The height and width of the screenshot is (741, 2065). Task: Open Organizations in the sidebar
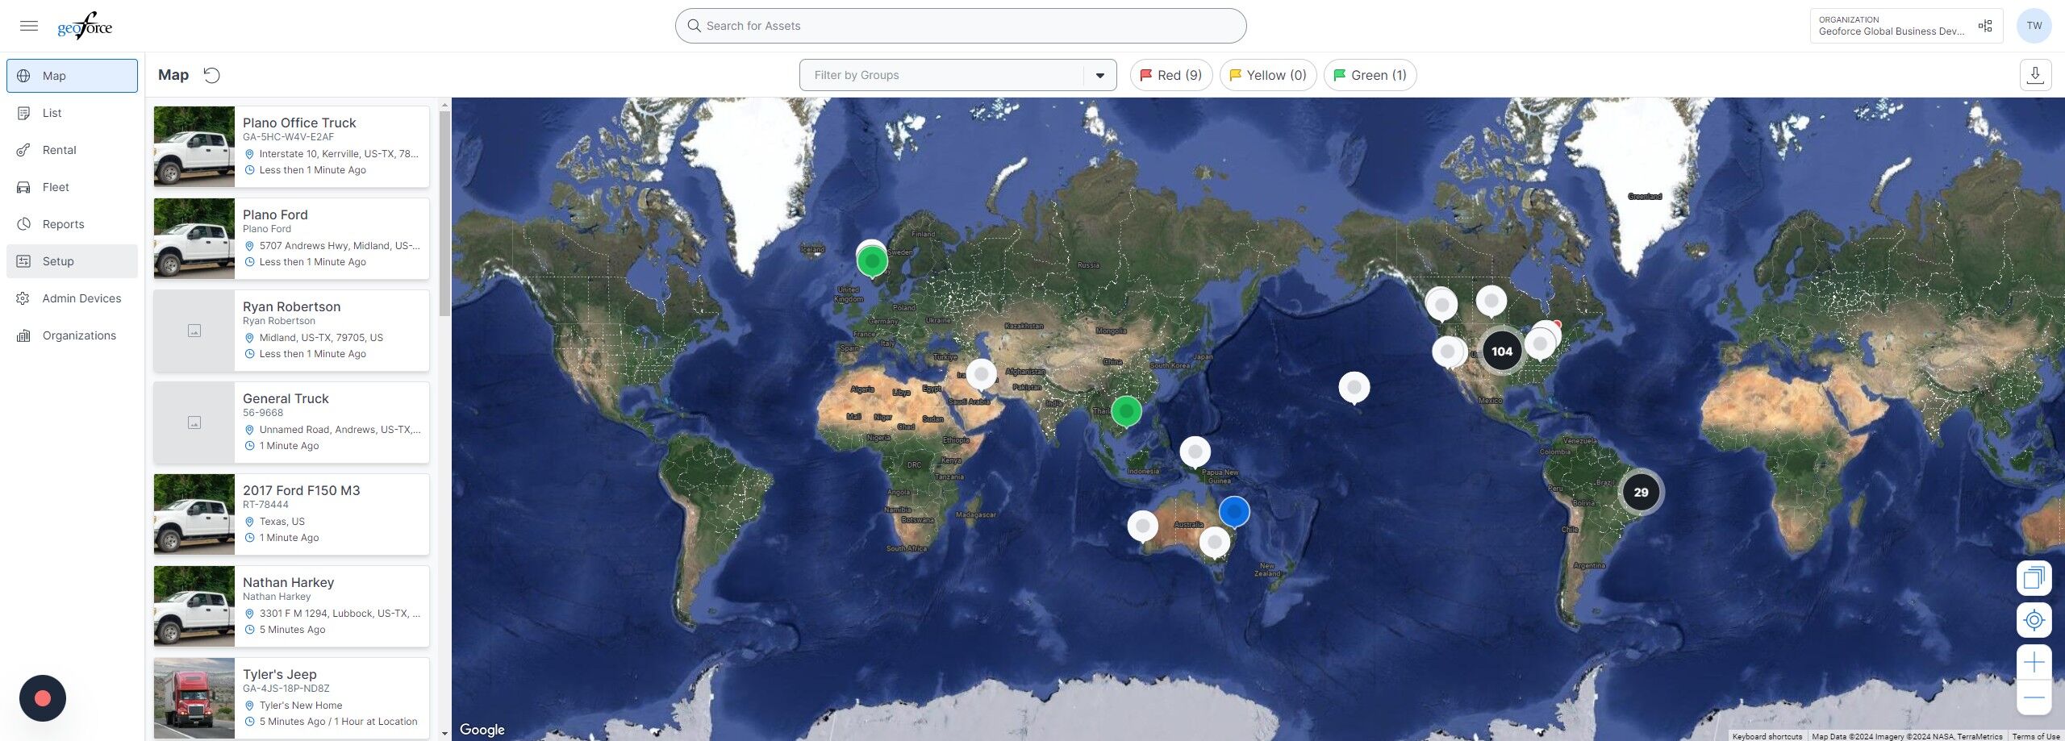72,335
